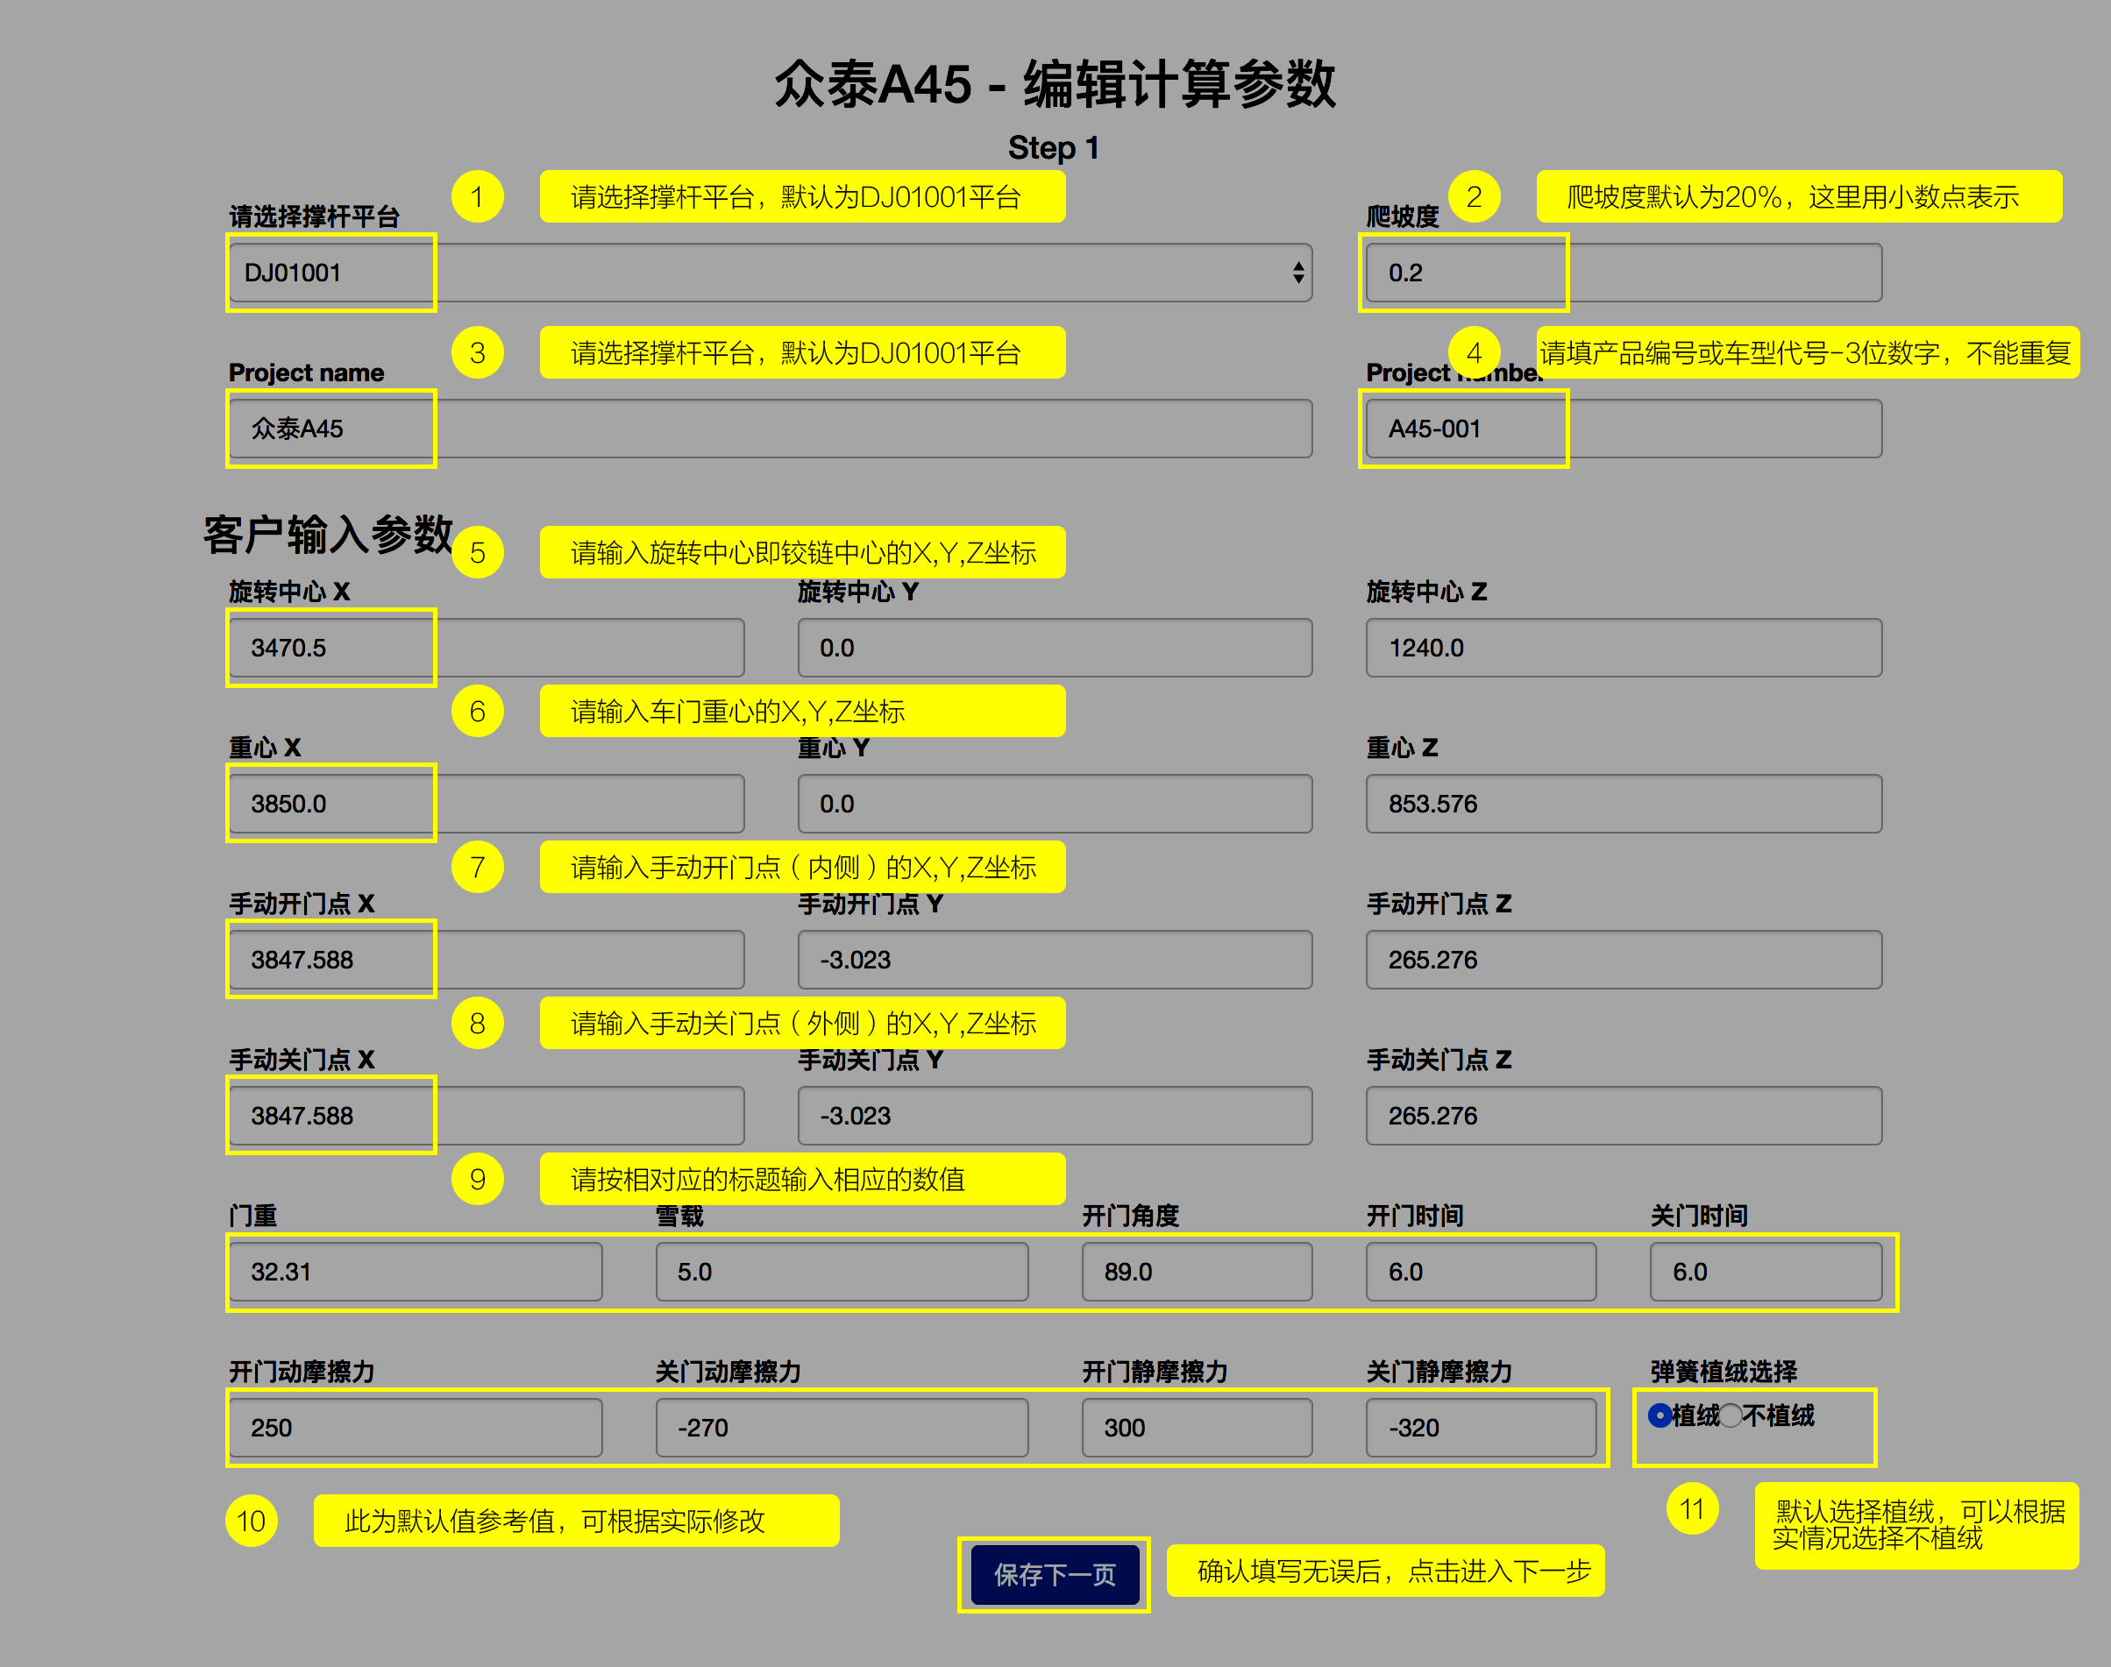Click the 手动关门点 Y input field
Screen dimensions: 2111x1667
tap(1055, 1116)
